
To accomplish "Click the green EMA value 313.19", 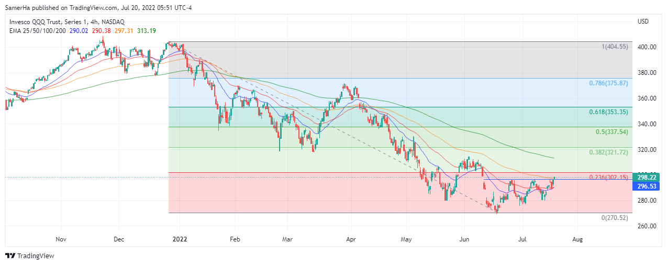I will [147, 30].
